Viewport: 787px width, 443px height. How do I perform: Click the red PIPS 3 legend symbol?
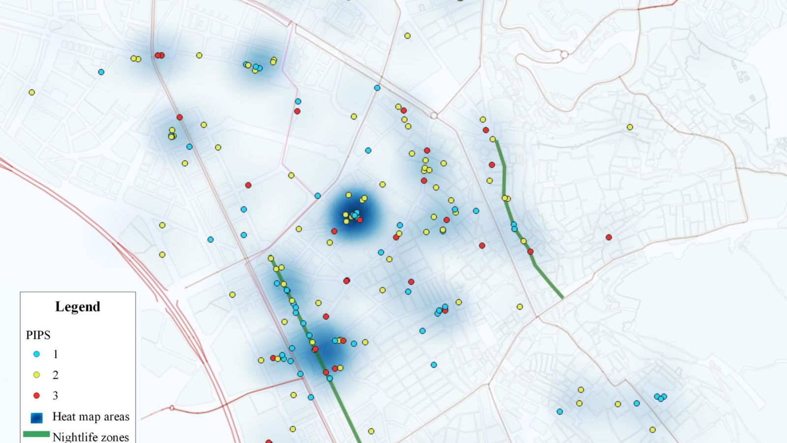pos(36,396)
